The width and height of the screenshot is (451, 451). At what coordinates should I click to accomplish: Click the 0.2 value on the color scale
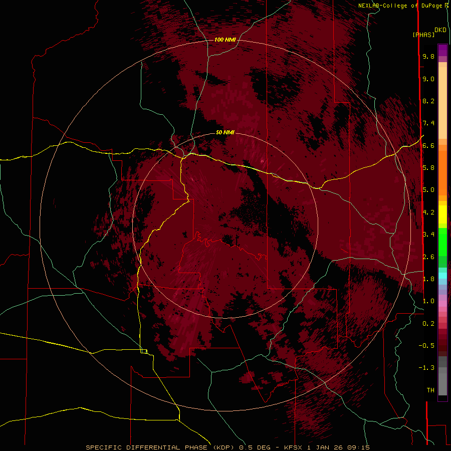click(x=428, y=324)
